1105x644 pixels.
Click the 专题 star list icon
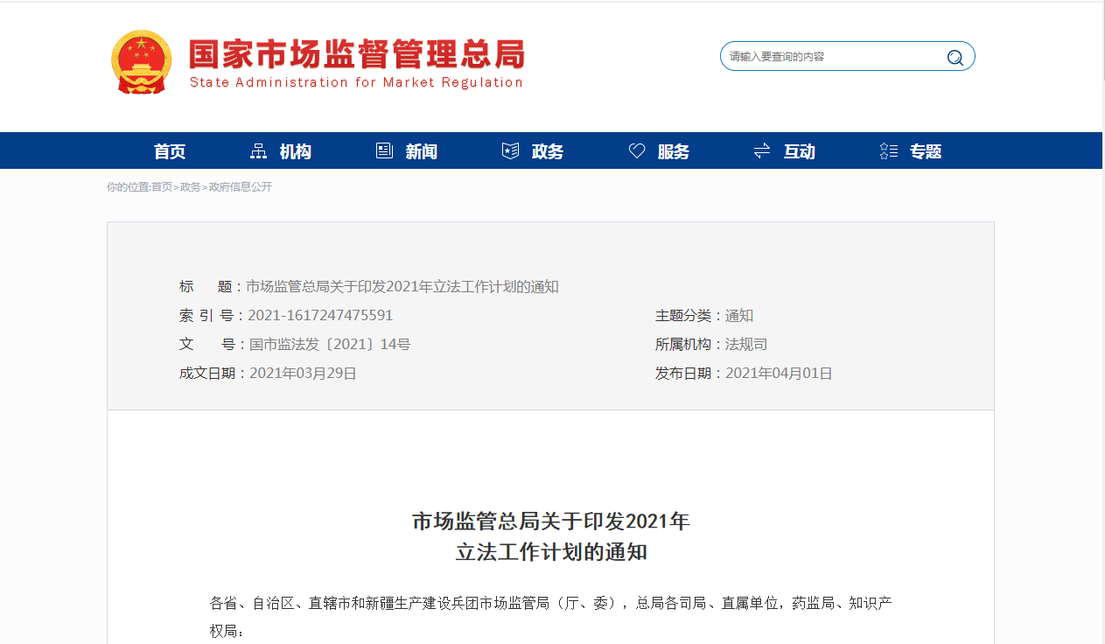pos(888,151)
